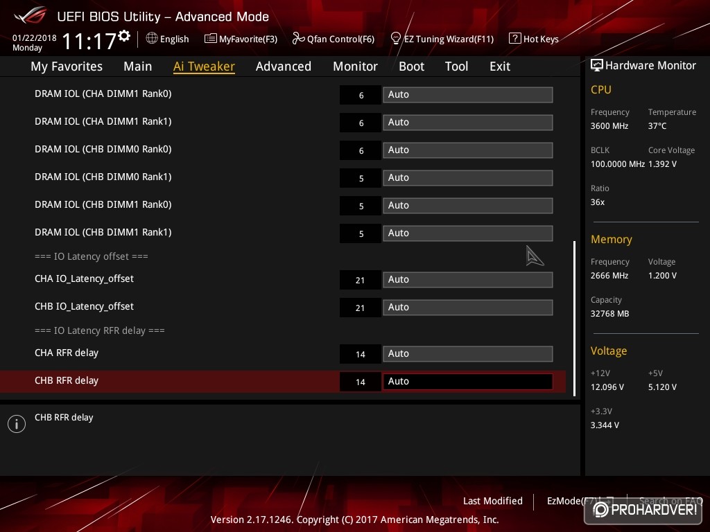Click the Hardware Monitor panel title

pos(650,66)
